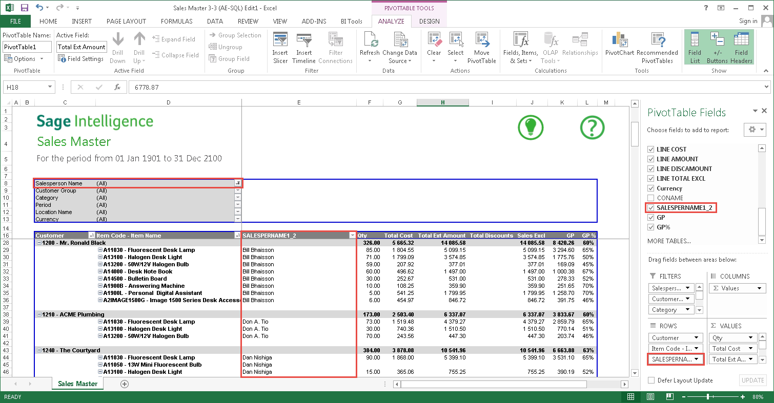The image size is (774, 403).
Task: Open Customer dropdown in ROWS area
Action: pos(696,338)
